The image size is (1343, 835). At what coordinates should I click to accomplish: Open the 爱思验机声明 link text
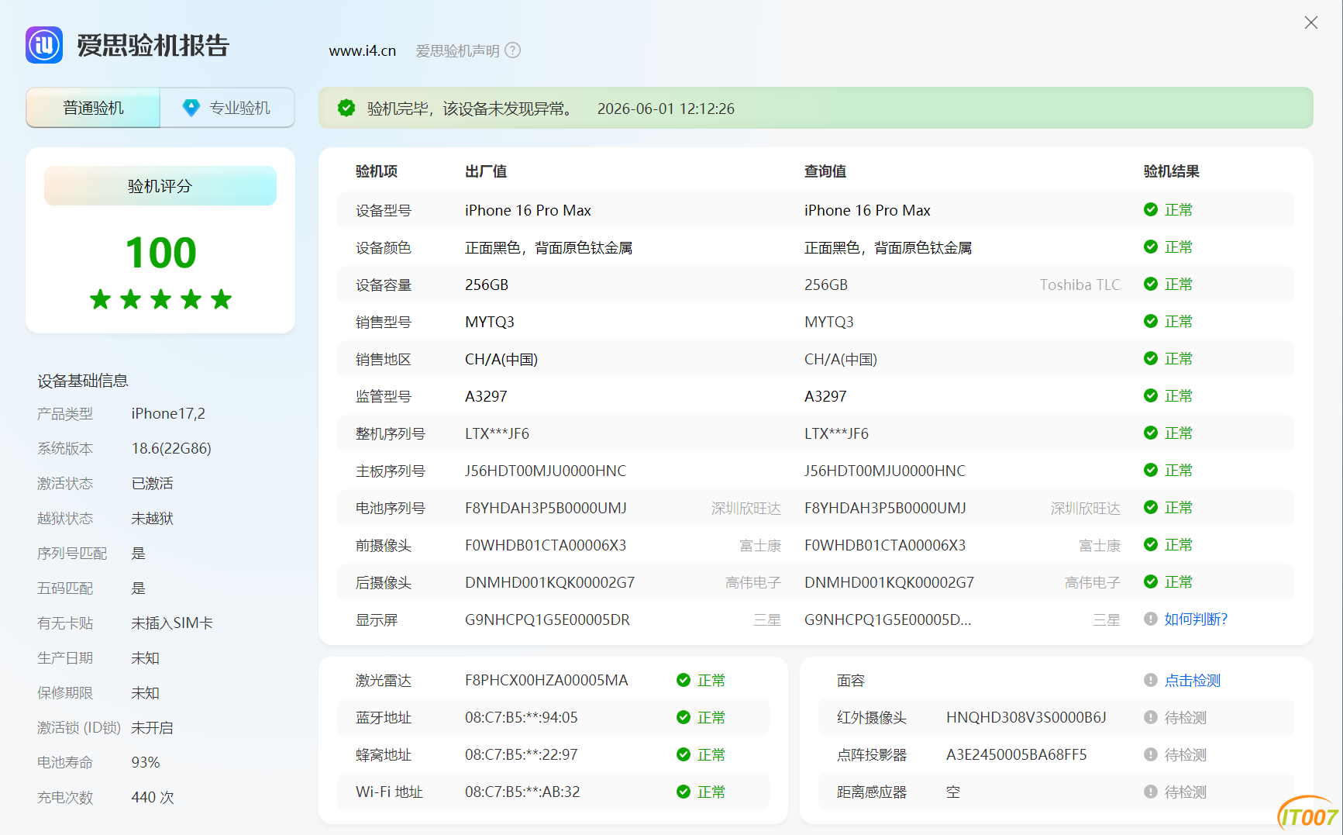457,50
